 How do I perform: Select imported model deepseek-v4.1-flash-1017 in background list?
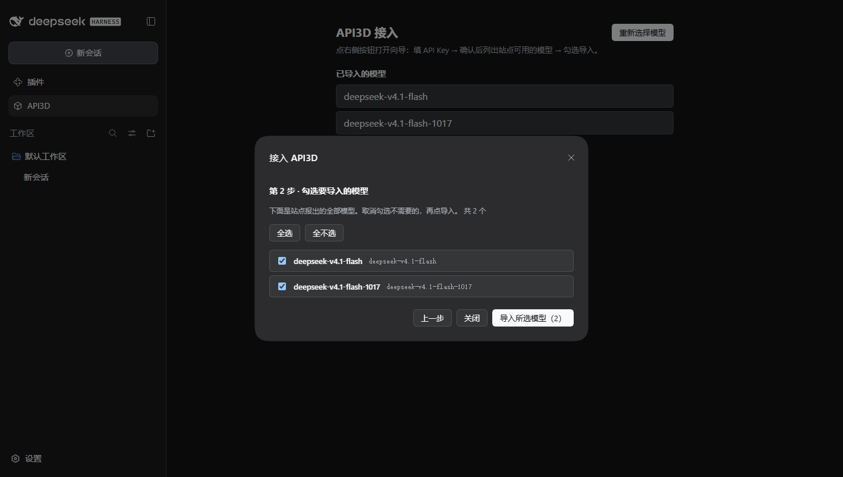pyautogui.click(x=505, y=123)
